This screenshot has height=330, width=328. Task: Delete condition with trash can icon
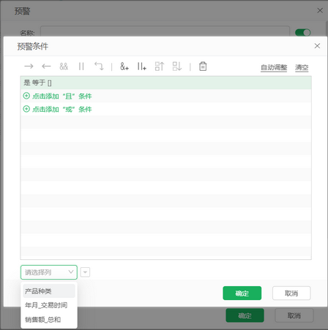click(203, 66)
